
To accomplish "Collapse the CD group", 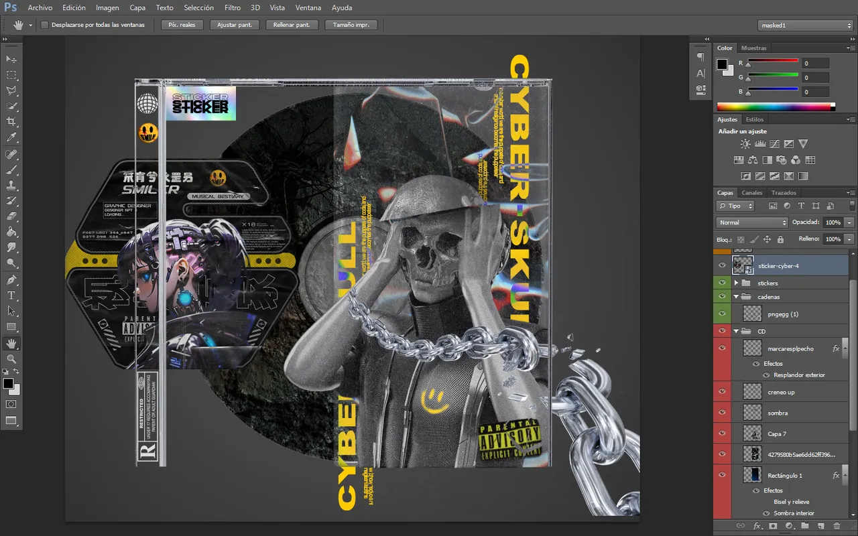I will (x=737, y=332).
